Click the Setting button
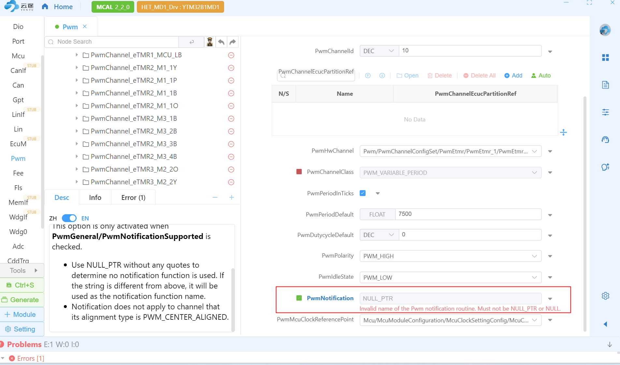 pos(22,329)
